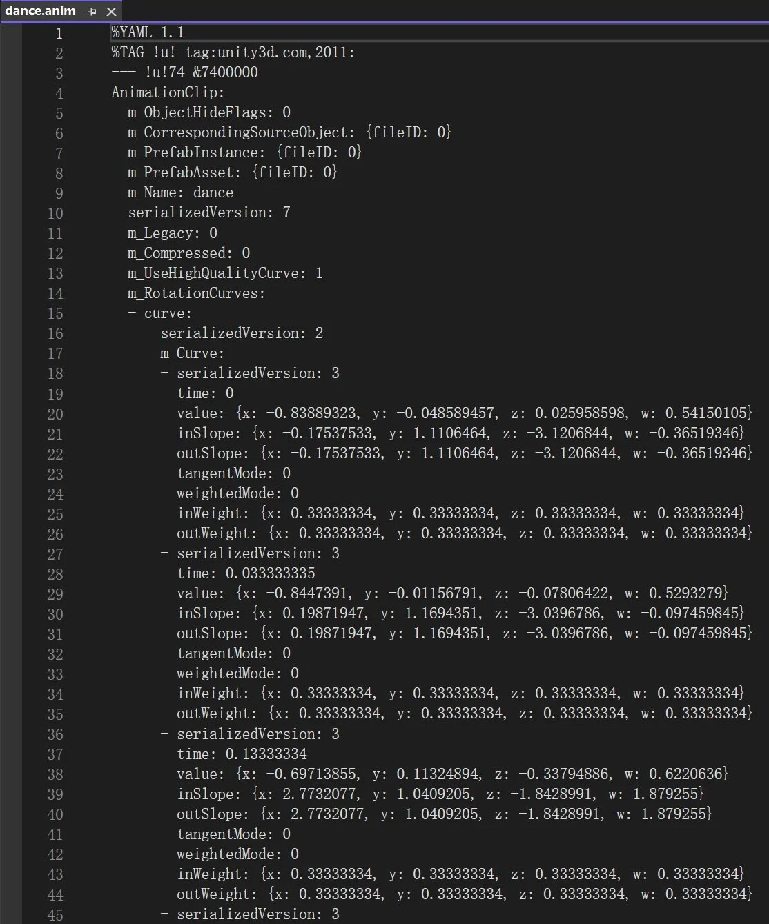This screenshot has height=924, width=769.
Task: Select the dance.anim file tab
Action: (41, 11)
